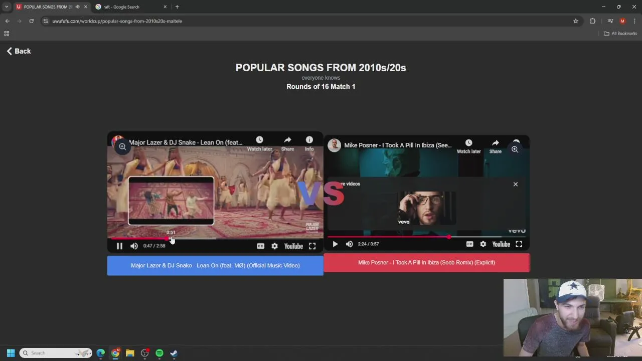Pause the Lean On video
The image size is (642, 361).
click(119, 246)
